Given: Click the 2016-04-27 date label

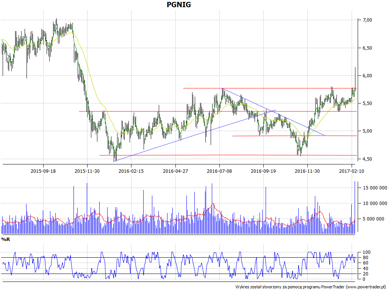Looking at the screenshot, I should [x=175, y=171].
